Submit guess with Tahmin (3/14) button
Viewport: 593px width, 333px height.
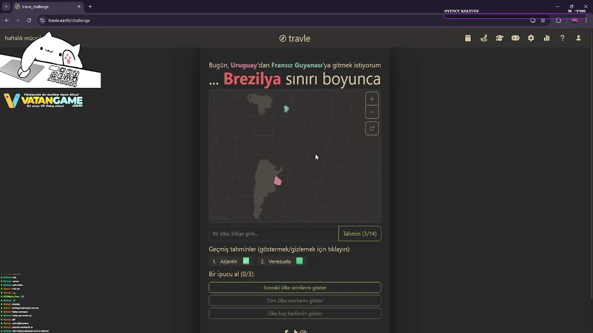click(360, 234)
